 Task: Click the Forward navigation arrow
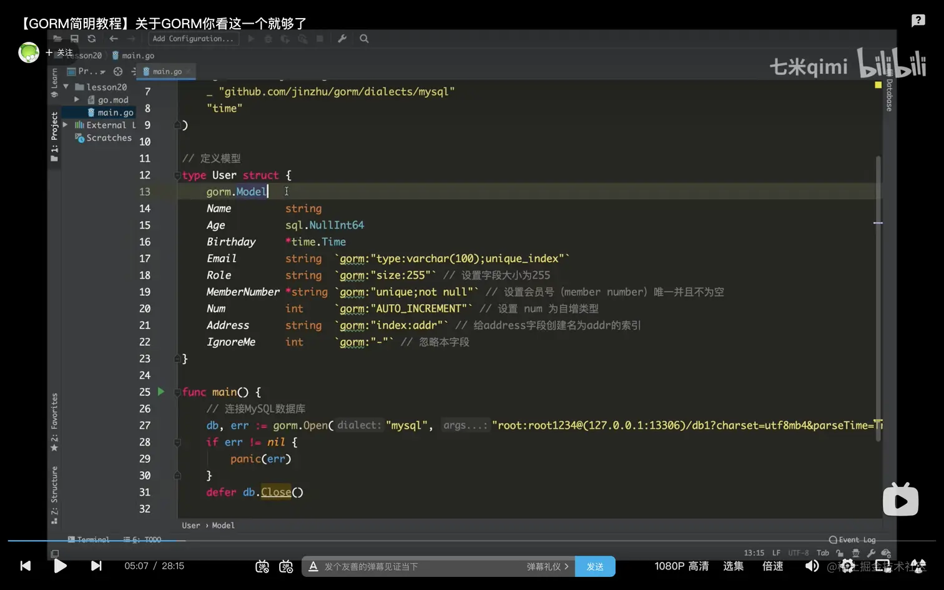tap(131, 39)
